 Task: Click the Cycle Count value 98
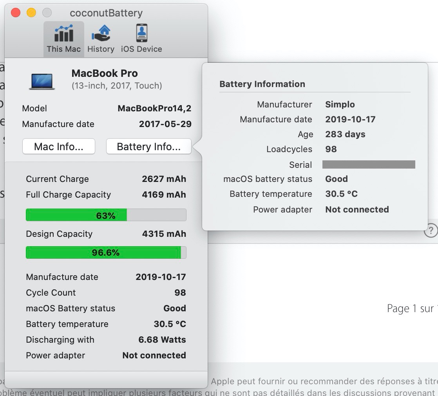pos(180,292)
